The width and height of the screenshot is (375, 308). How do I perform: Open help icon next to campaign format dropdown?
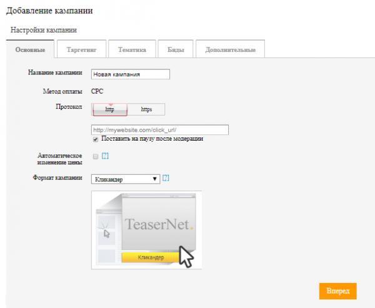click(166, 178)
